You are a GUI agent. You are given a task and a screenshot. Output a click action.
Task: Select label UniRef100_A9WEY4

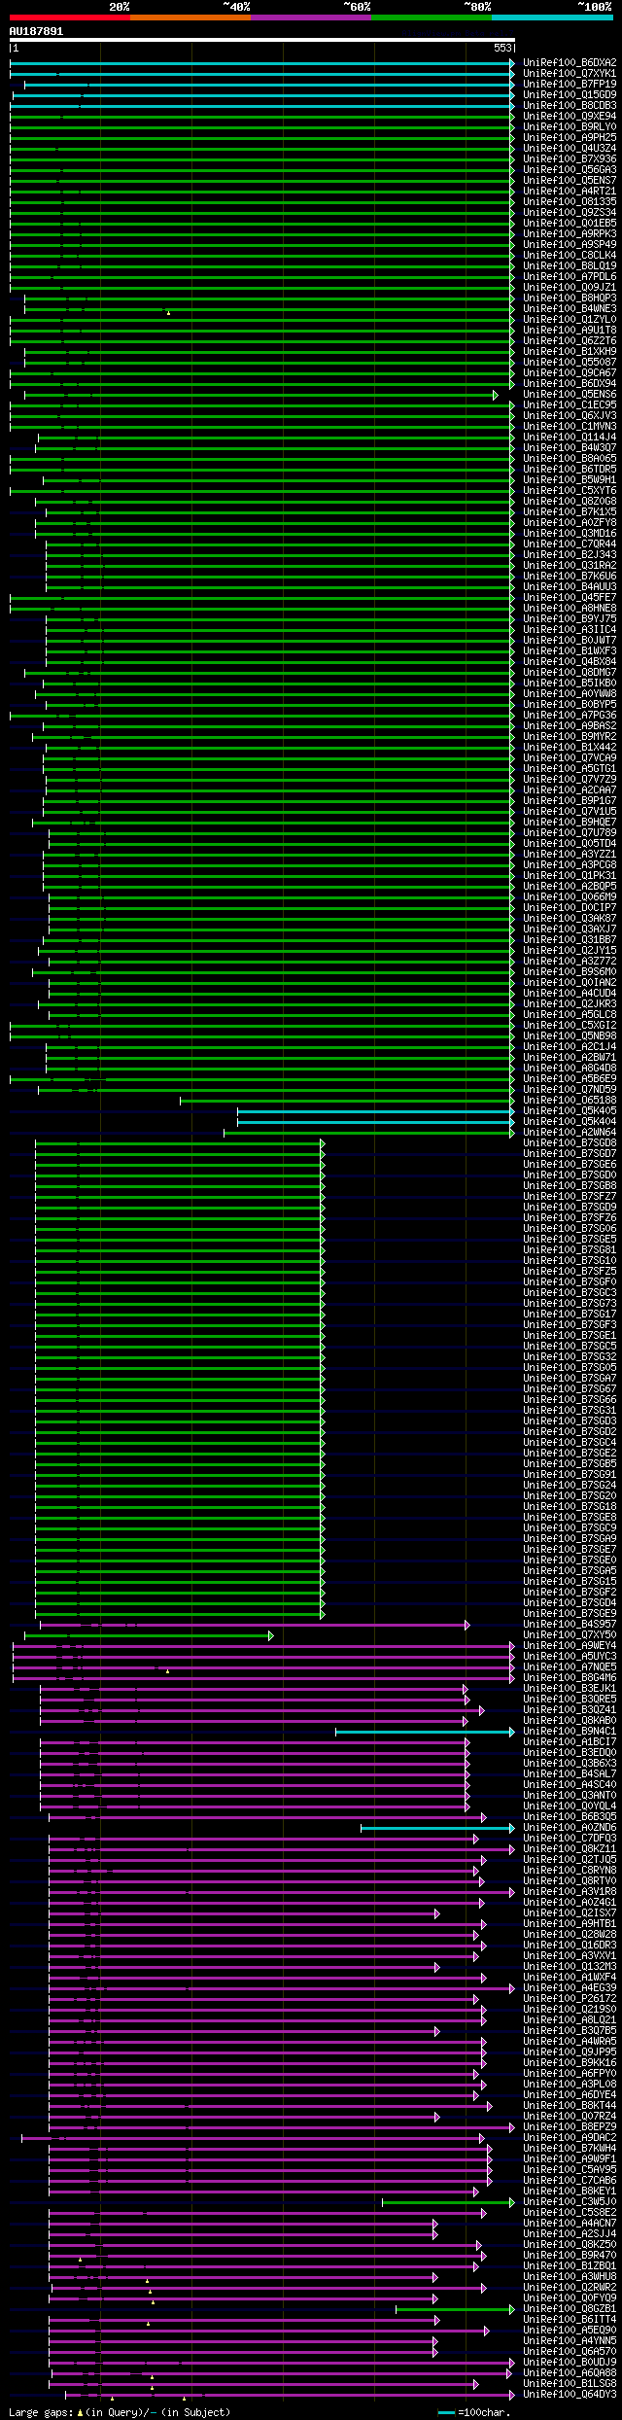[570, 1645]
